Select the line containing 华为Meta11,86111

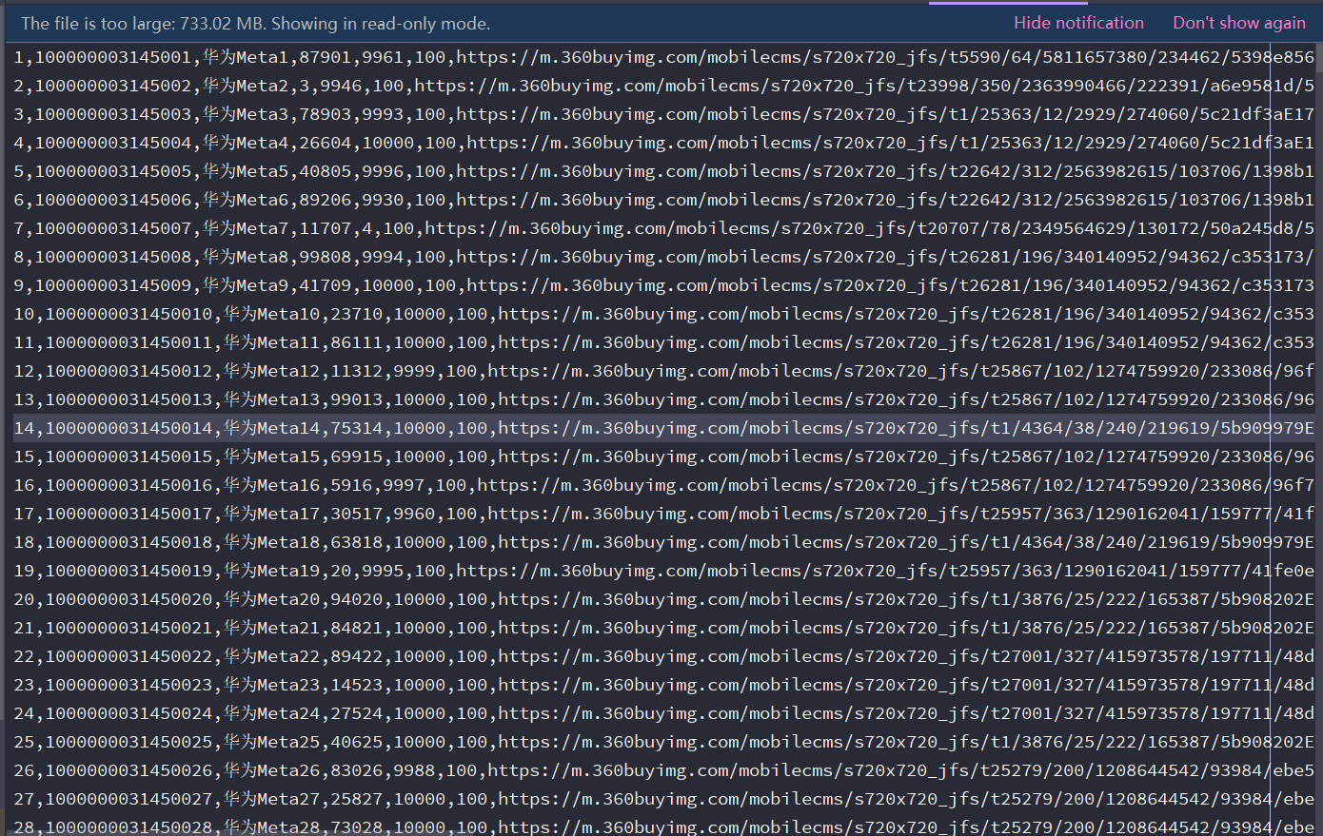[x=663, y=342]
